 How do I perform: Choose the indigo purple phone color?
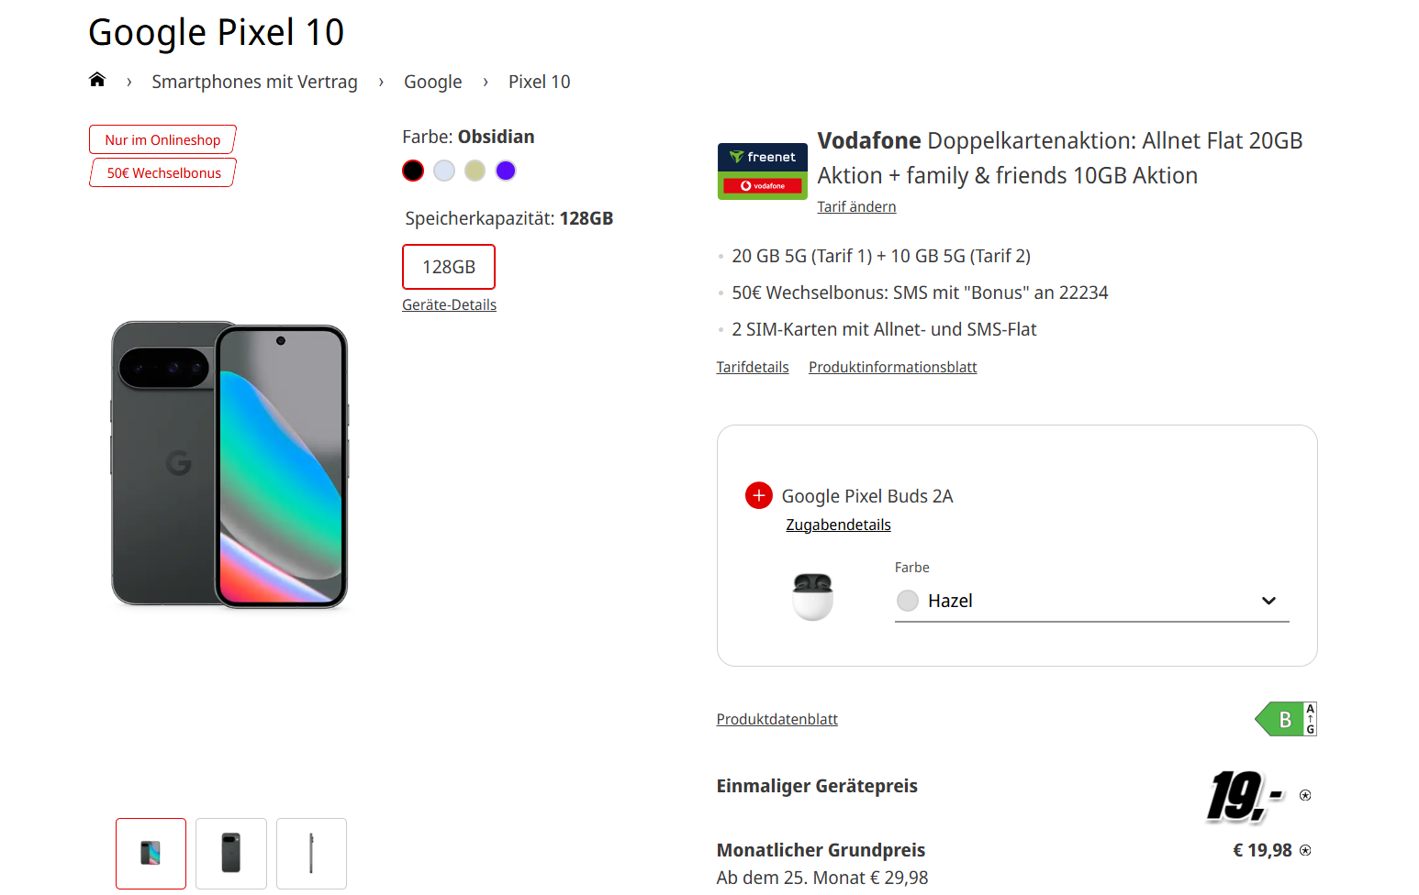(x=506, y=171)
